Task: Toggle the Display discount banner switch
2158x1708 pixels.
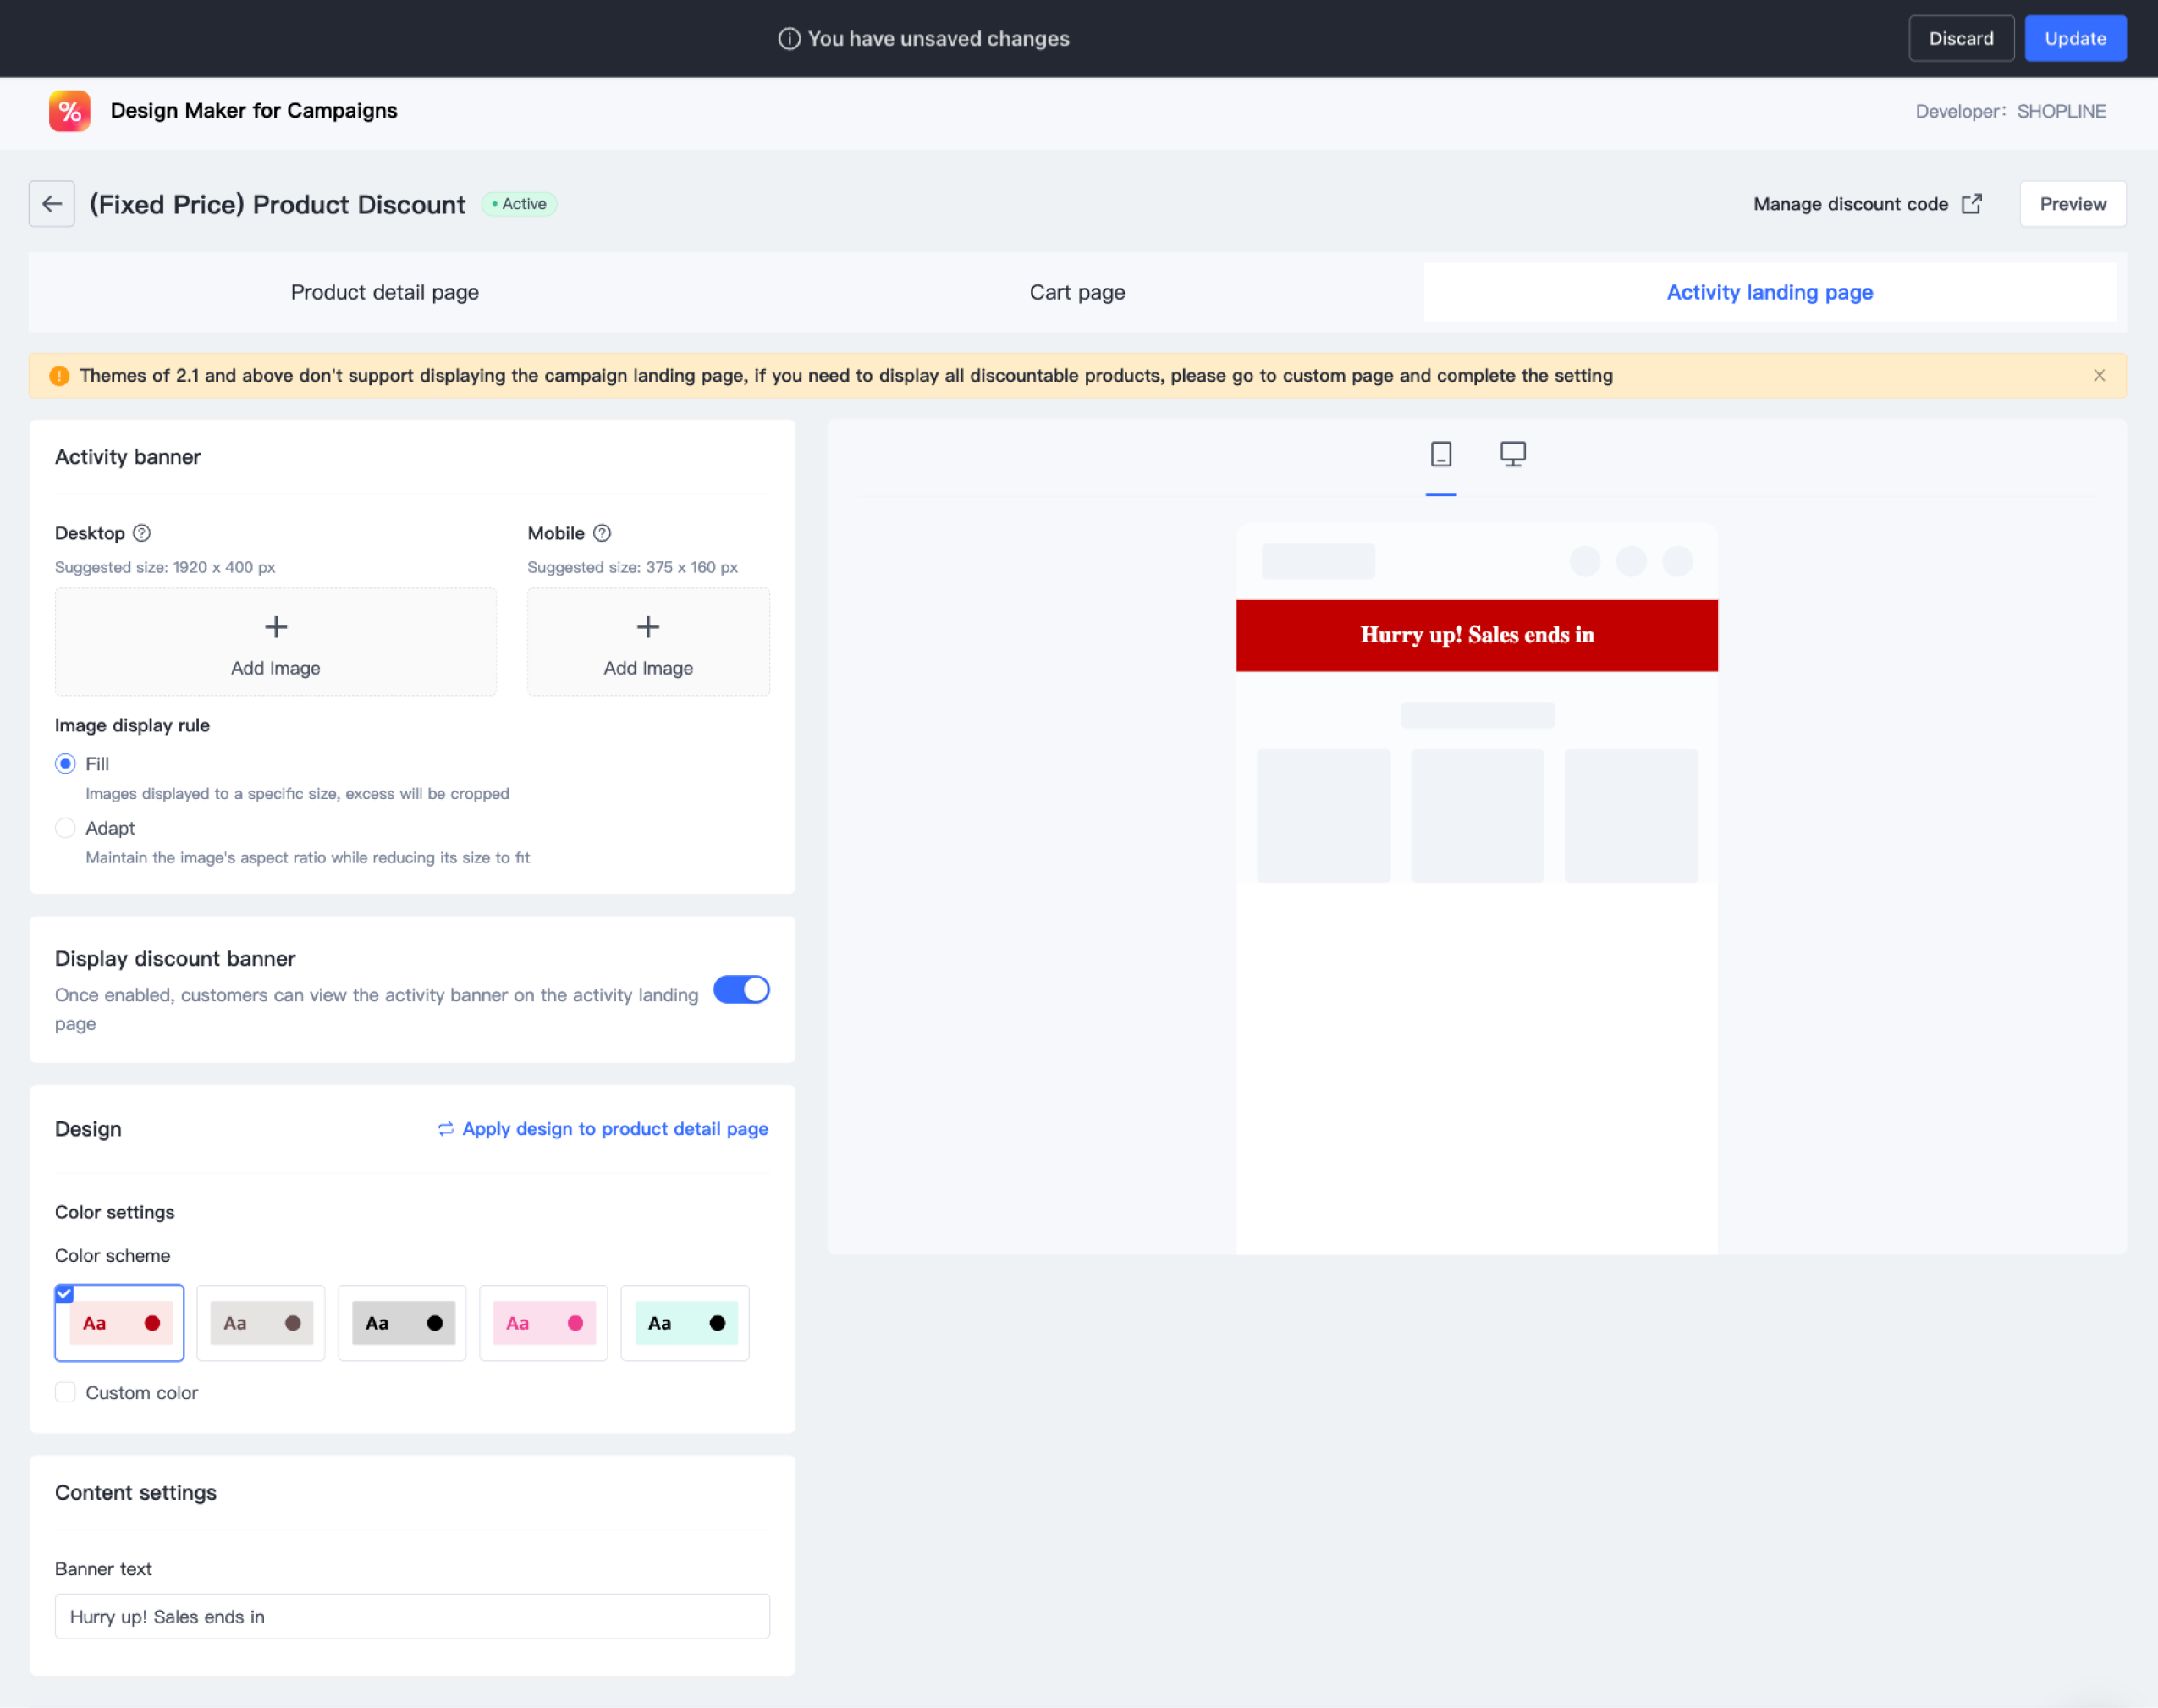Action: (x=741, y=990)
